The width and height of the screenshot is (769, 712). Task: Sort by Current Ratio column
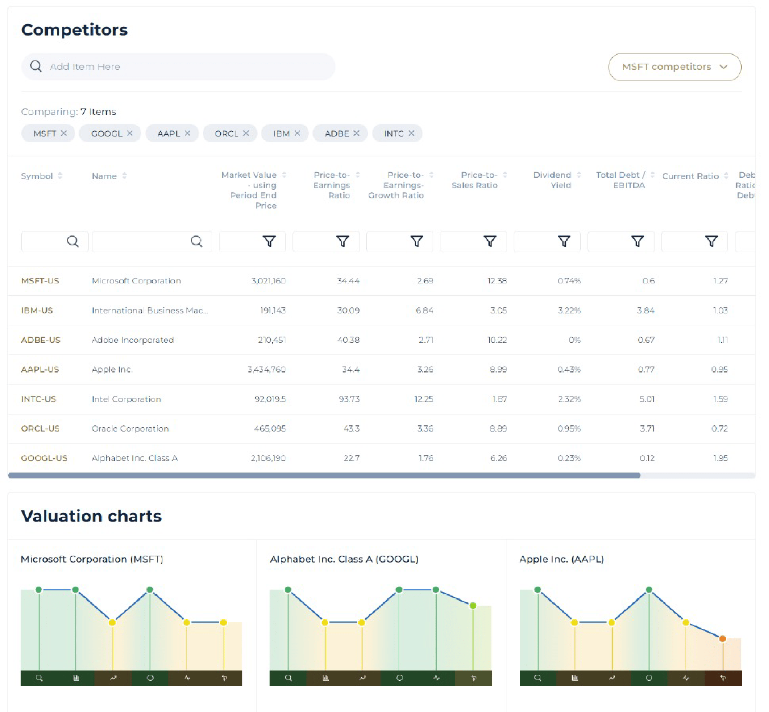click(726, 176)
